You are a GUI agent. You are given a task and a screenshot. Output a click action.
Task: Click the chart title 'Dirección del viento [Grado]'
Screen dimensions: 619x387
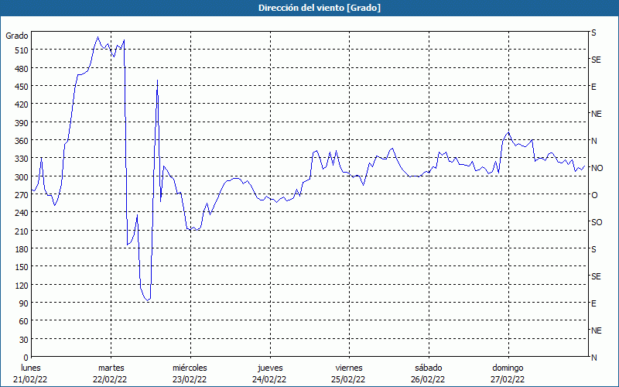[x=320, y=8]
